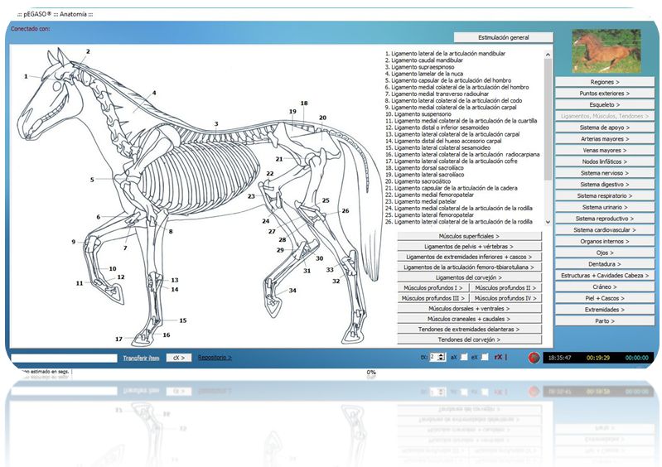662x467 pixels.
Task: Click the tX stepper arrows
Action: pyautogui.click(x=441, y=358)
